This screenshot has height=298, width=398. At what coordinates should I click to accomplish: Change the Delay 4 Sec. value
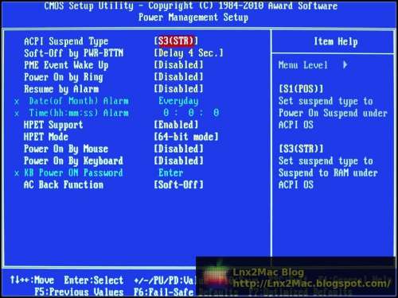189,53
